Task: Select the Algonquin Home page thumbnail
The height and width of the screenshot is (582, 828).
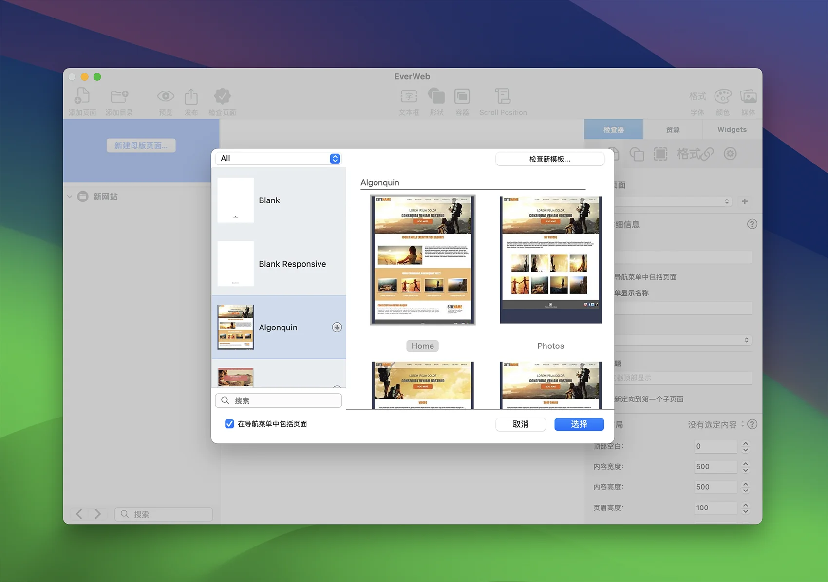Action: click(423, 260)
